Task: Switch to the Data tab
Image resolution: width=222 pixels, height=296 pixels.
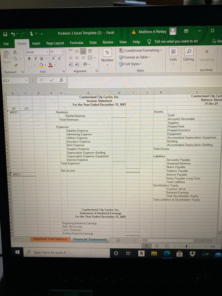Action: (93, 43)
